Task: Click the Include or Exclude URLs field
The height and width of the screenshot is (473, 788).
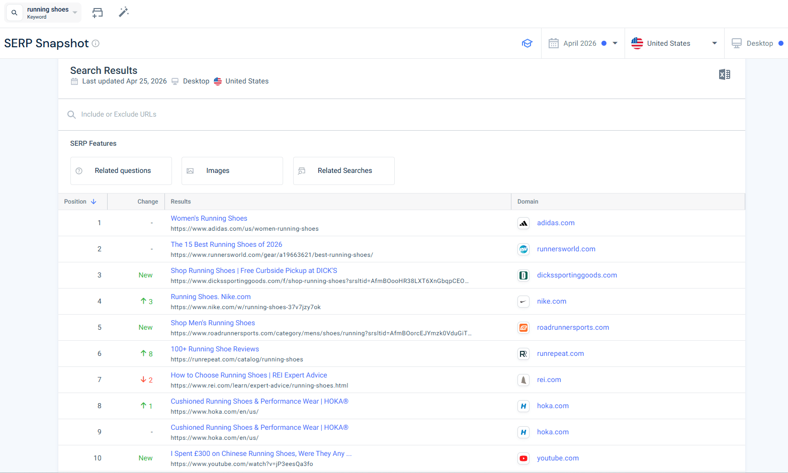Action: coord(401,115)
